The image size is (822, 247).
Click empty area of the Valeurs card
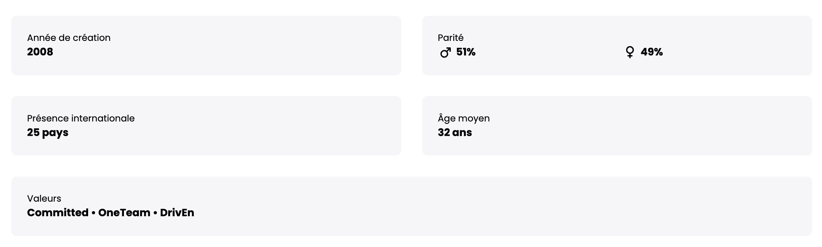(487, 207)
